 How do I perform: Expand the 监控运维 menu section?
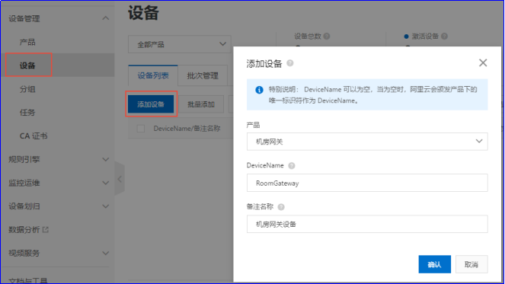pyautogui.click(x=105, y=183)
